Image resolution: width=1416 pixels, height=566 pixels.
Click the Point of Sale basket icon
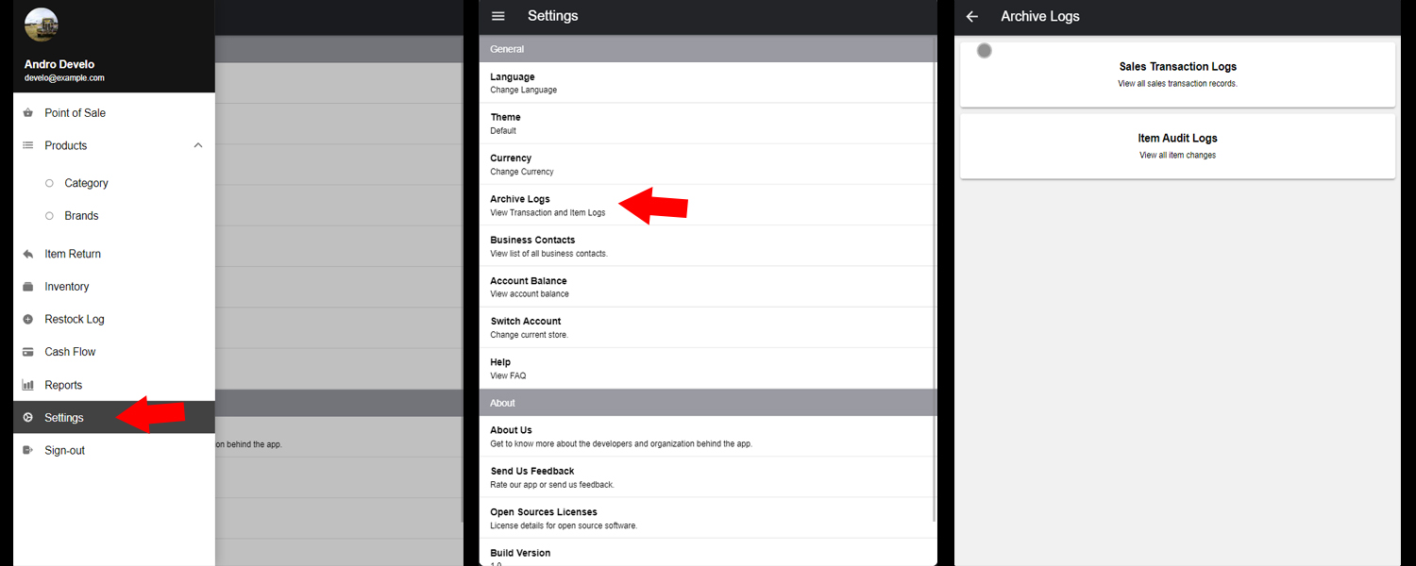tap(28, 113)
